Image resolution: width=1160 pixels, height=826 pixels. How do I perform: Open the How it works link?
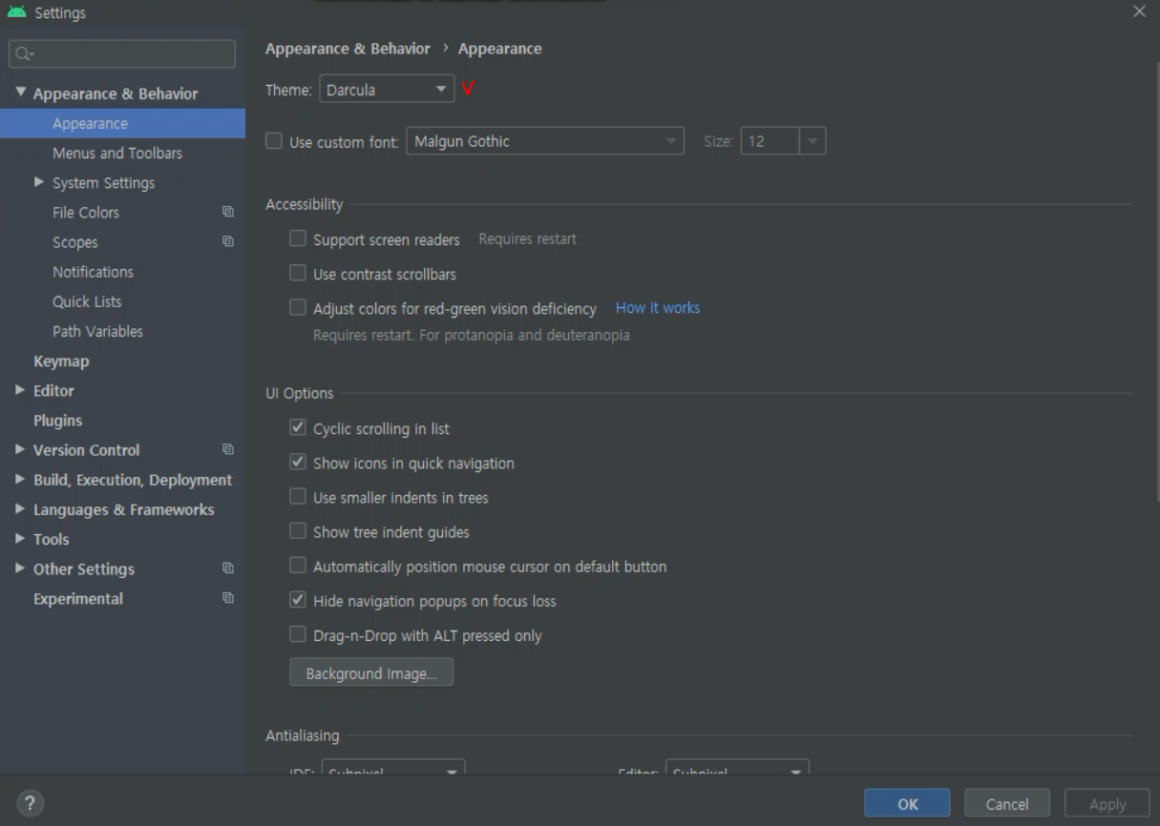(658, 307)
